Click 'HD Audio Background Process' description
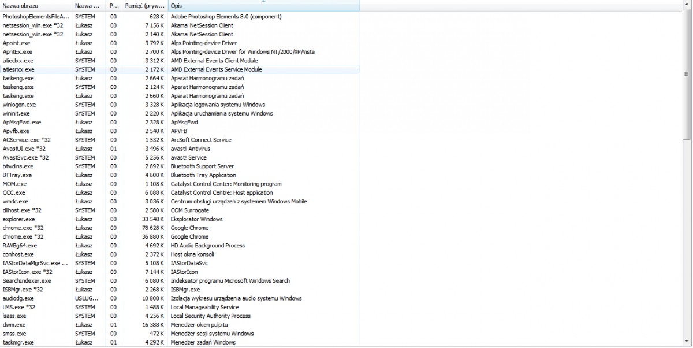 [208, 246]
